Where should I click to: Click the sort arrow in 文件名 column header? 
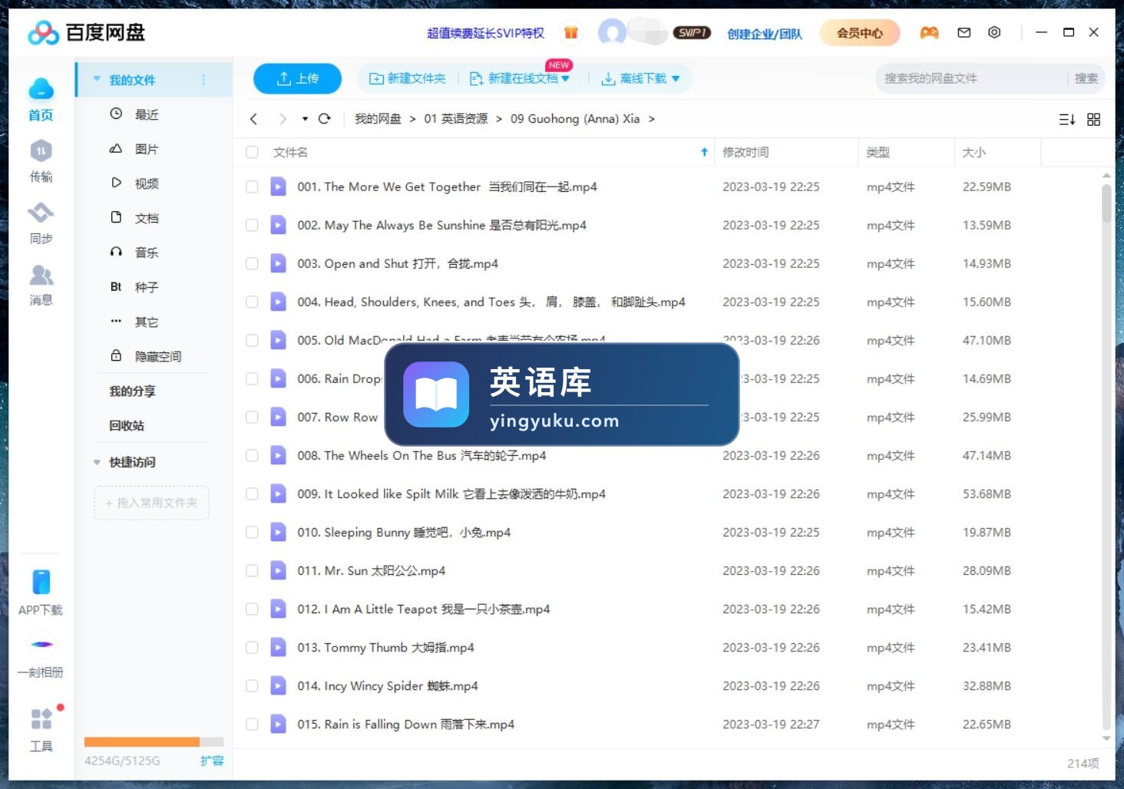pyautogui.click(x=704, y=152)
